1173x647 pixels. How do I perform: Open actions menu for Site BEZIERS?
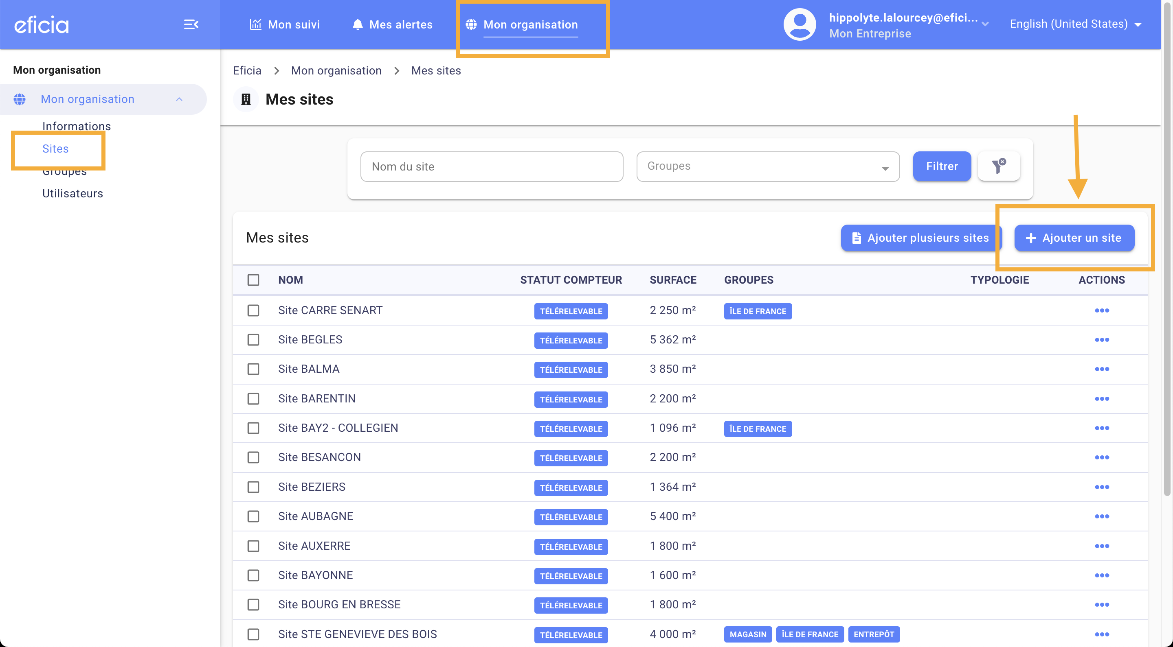point(1102,487)
